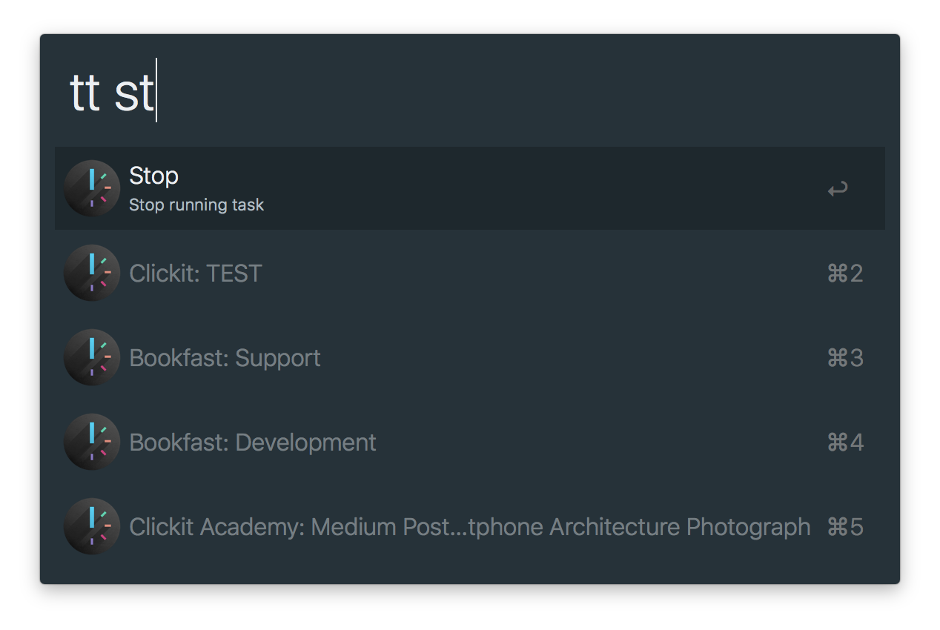The width and height of the screenshot is (940, 630).
Task: Click the "Stop running task" subtitle
Action: coord(196,205)
